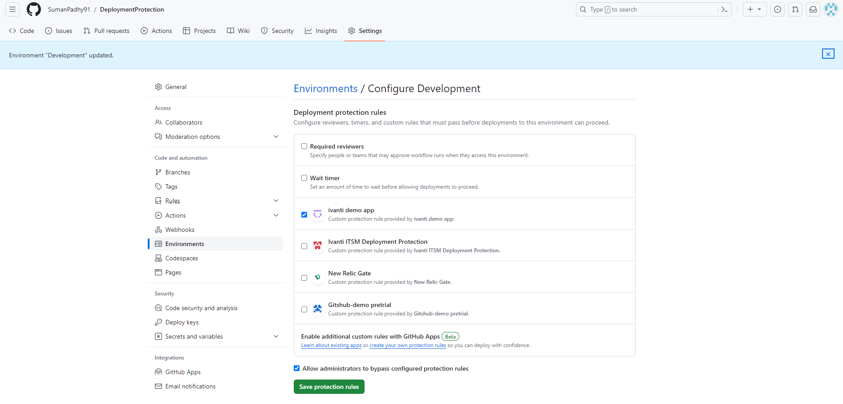
Task: Enable the Required reviewers checkbox
Action: coord(304,146)
